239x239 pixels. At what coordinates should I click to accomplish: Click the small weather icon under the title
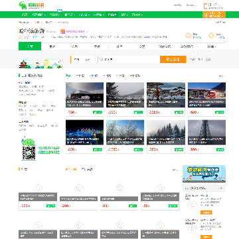click(x=21, y=37)
